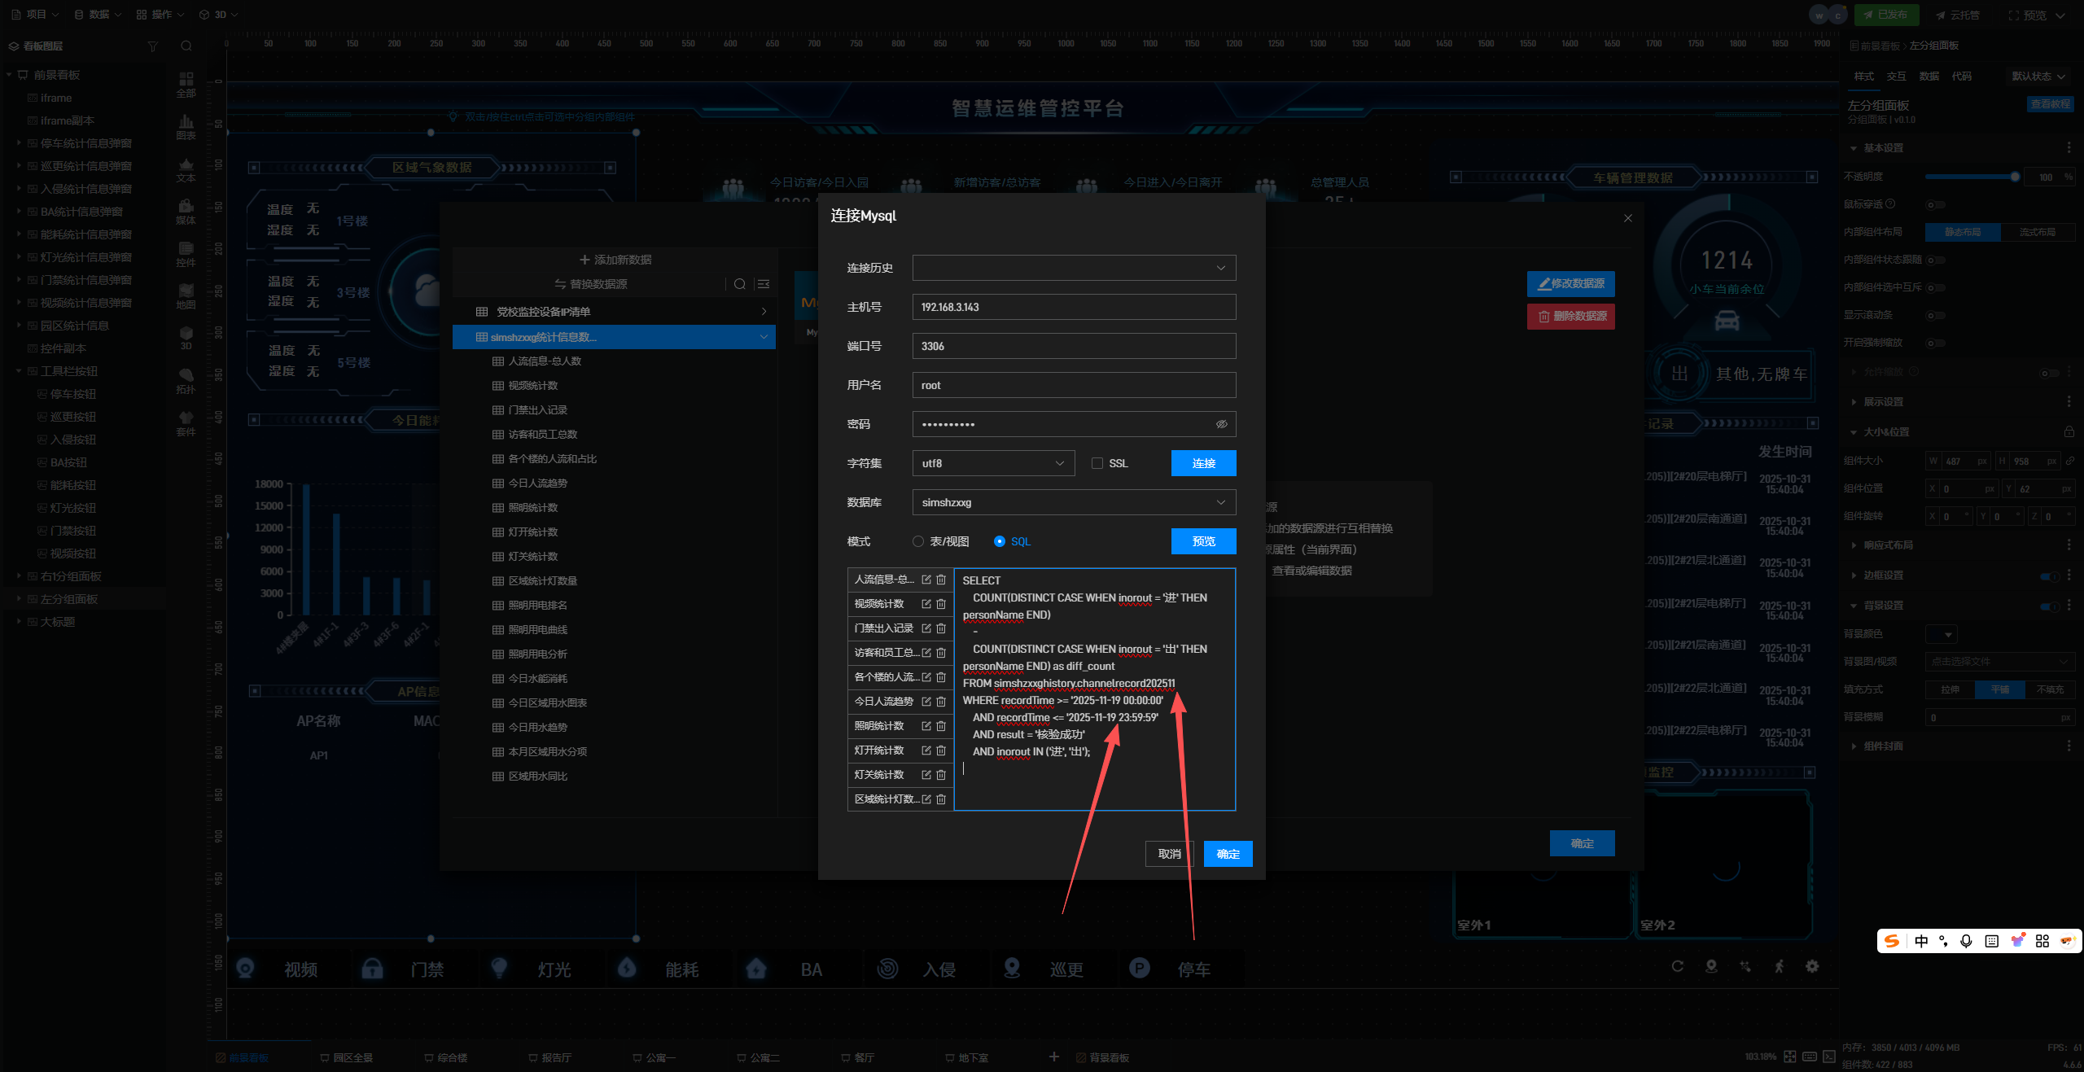
Task: Open the 连接历史 dropdown
Action: 1074,268
